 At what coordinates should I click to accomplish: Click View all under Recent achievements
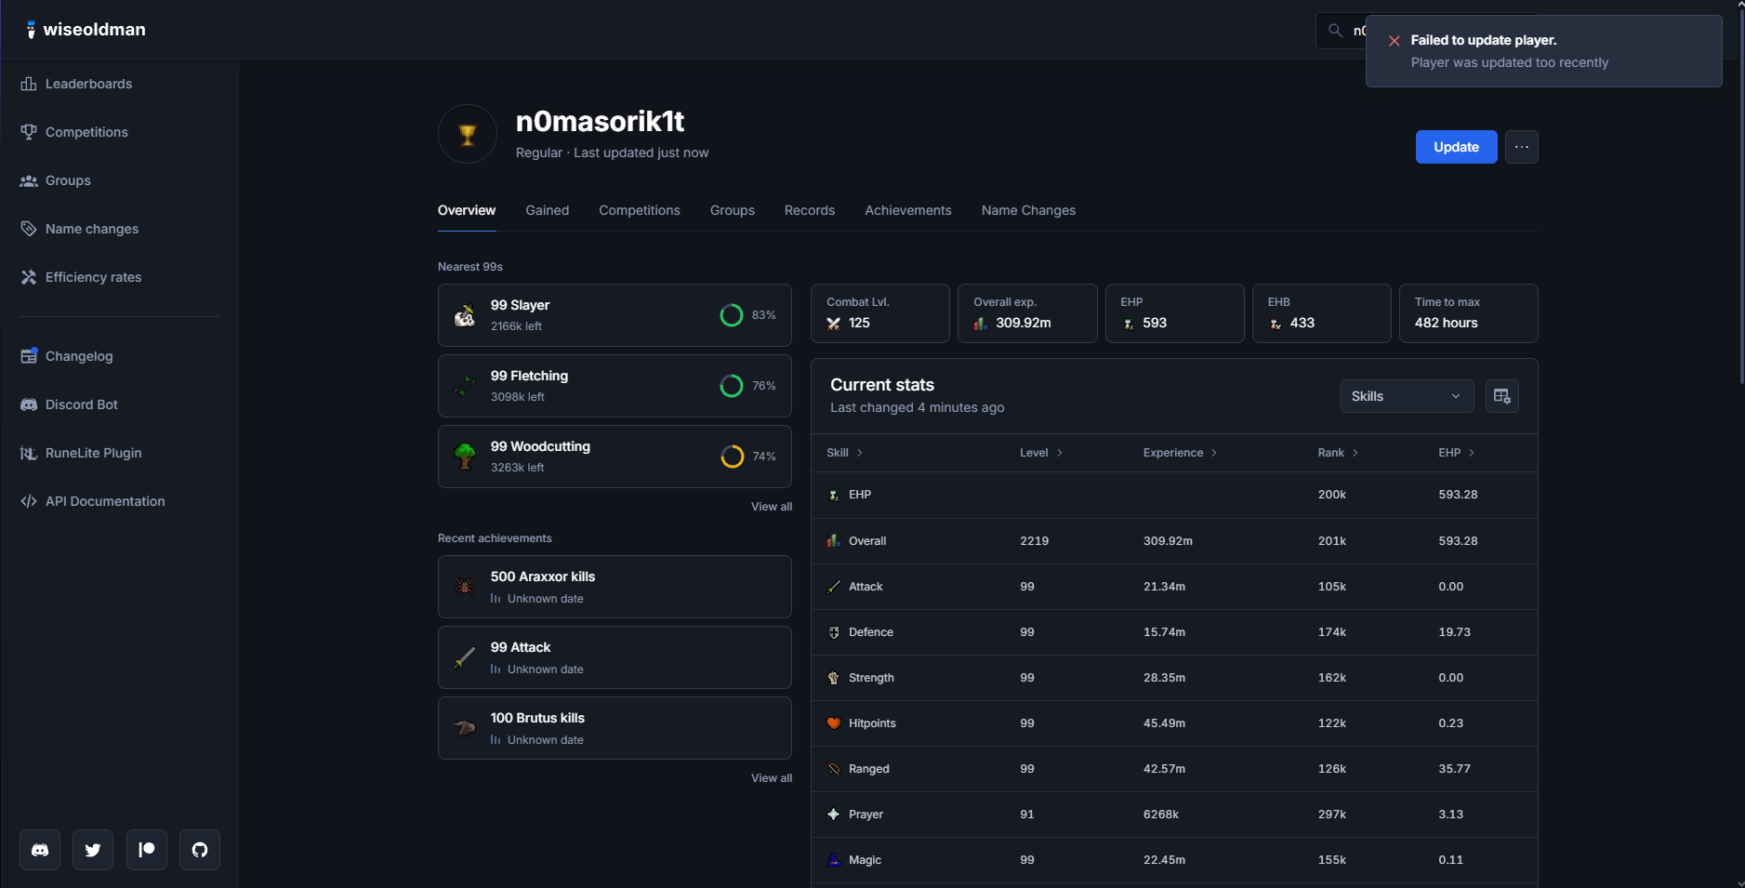coord(772,778)
